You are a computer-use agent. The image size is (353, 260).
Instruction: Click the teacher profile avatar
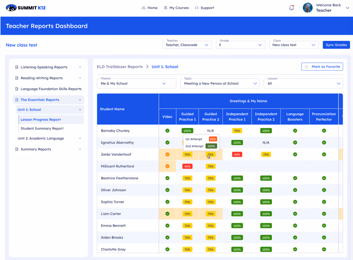308,8
